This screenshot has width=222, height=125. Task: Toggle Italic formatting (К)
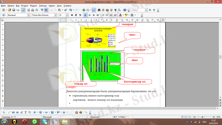point(76,15)
